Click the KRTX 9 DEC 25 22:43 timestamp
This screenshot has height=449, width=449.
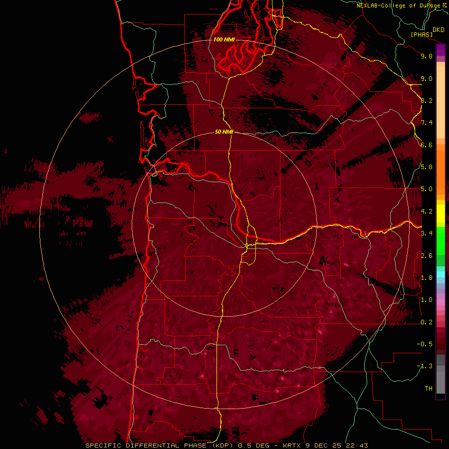326,446
